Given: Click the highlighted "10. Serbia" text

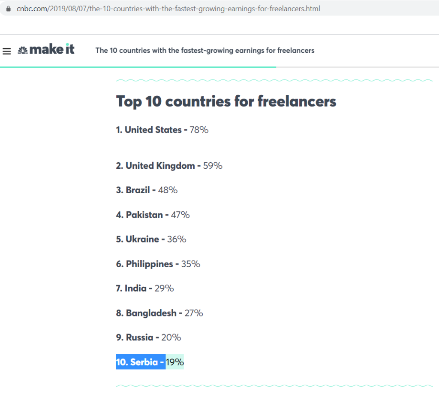Looking at the screenshot, I should (140, 362).
